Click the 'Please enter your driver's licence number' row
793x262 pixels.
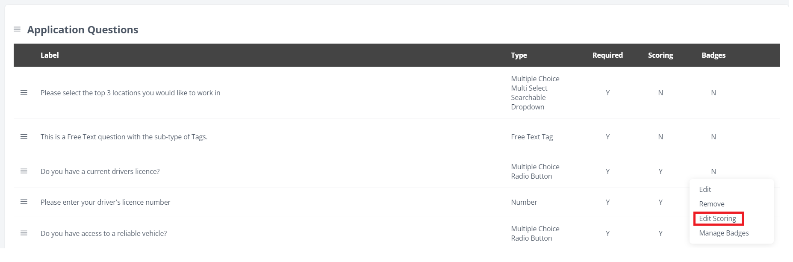click(x=105, y=202)
